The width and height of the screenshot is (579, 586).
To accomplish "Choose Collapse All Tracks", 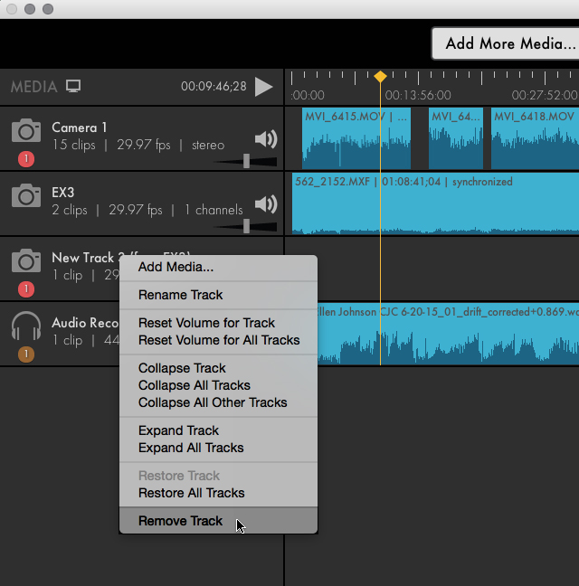I will [x=218, y=385].
